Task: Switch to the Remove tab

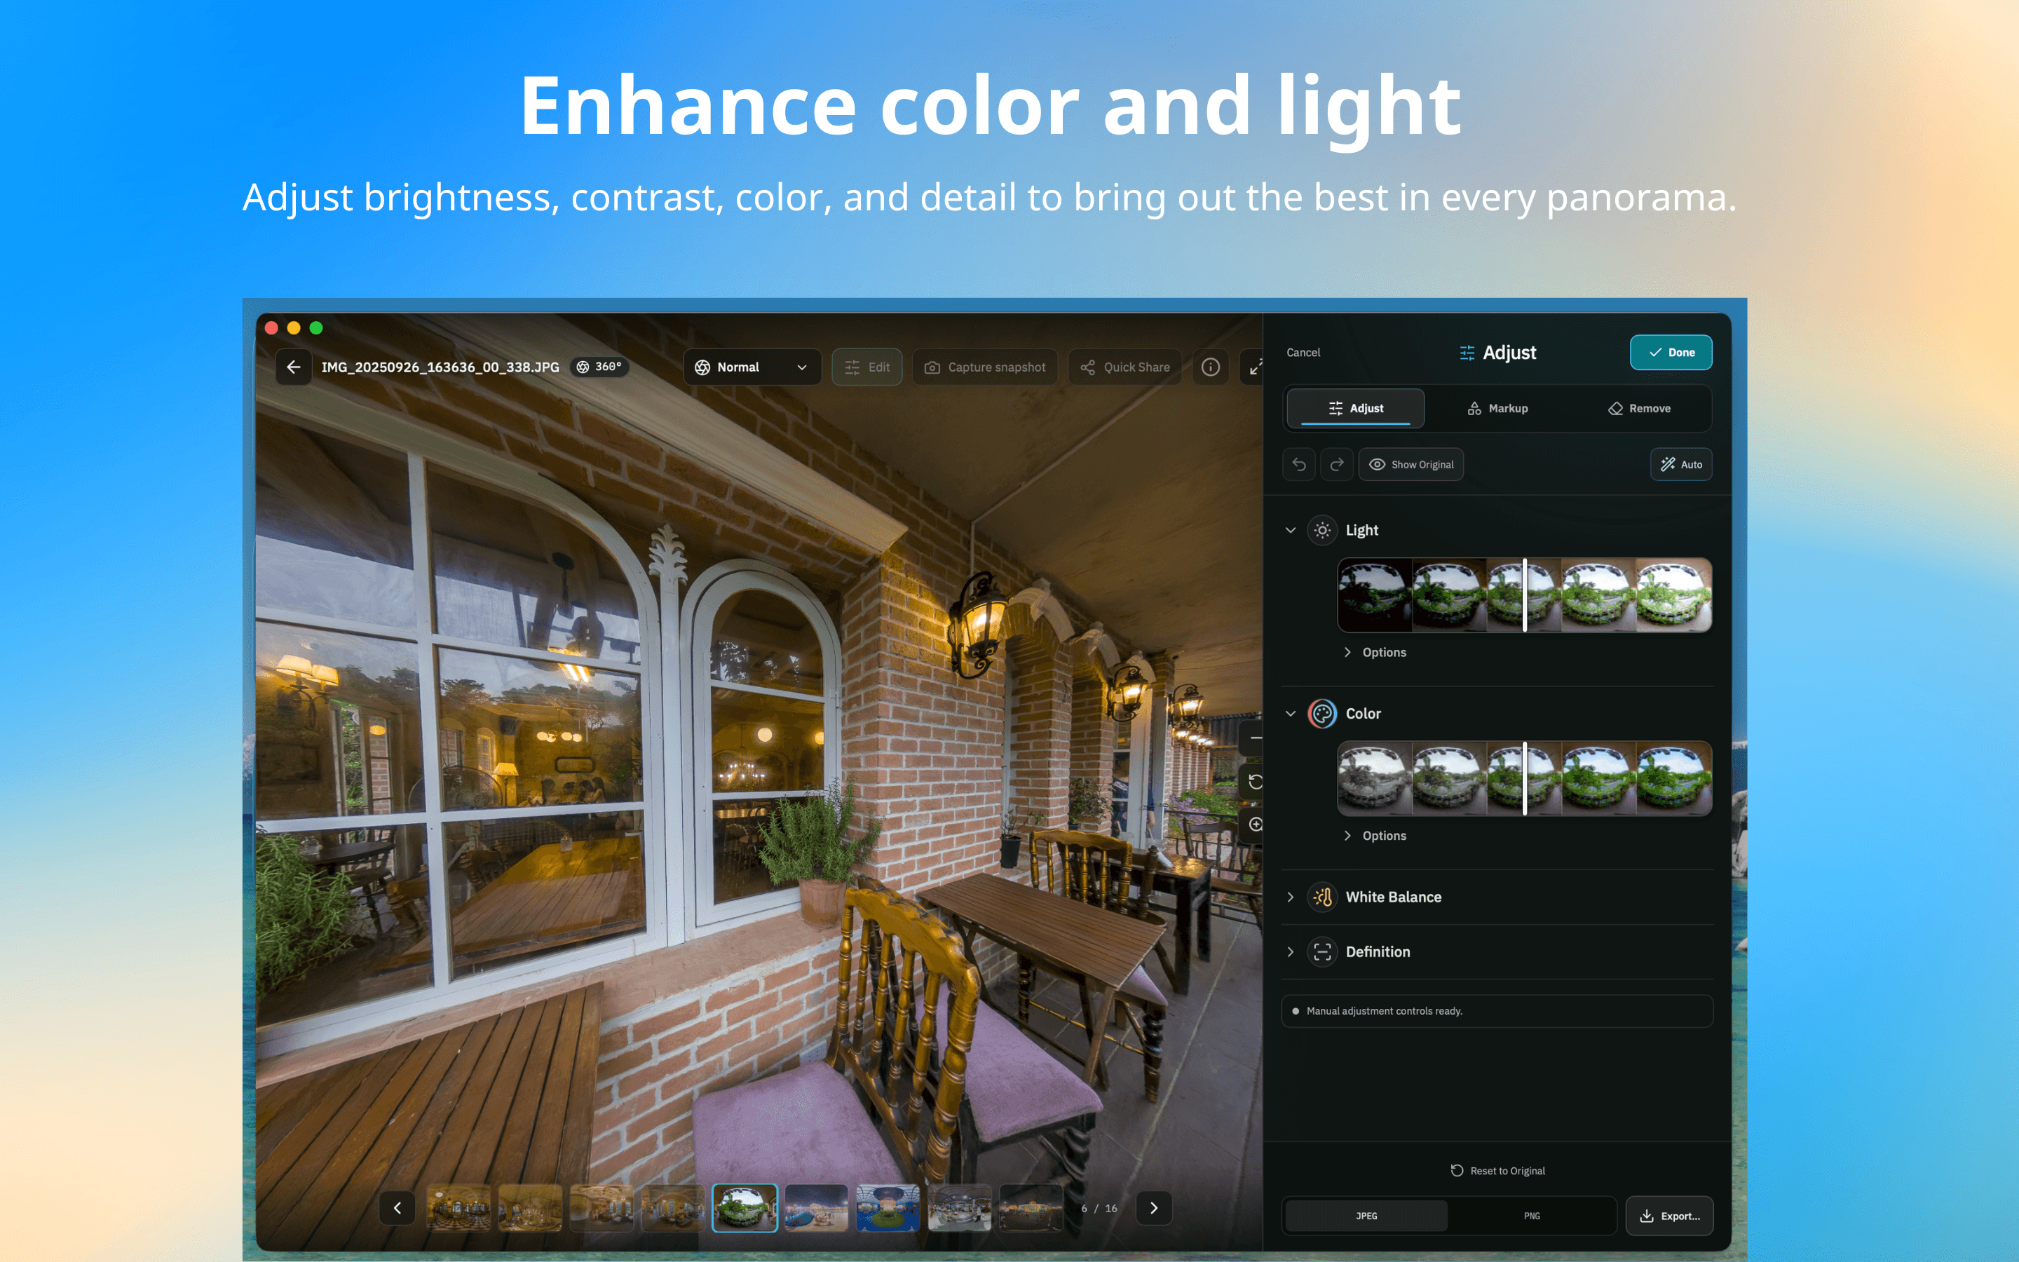Action: tap(1640, 408)
